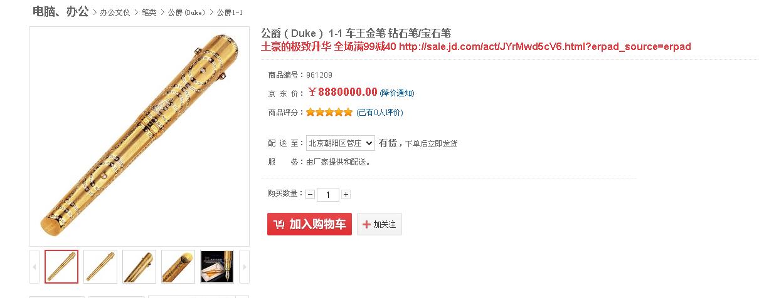Select the third pen thumbnail
This screenshot has height=298, width=759.
click(x=139, y=267)
